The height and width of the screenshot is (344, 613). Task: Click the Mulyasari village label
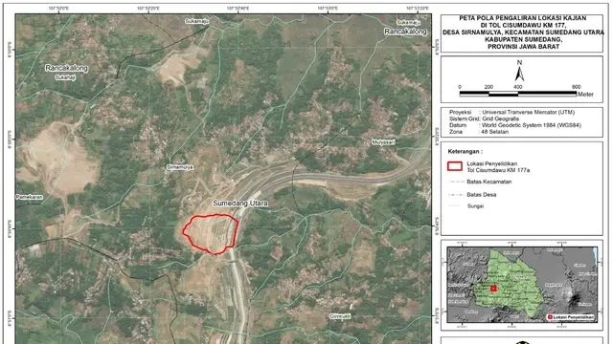point(383,142)
